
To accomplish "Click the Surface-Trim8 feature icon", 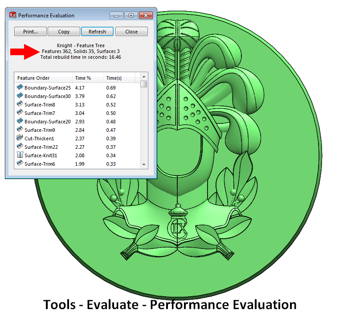I will [x=20, y=104].
